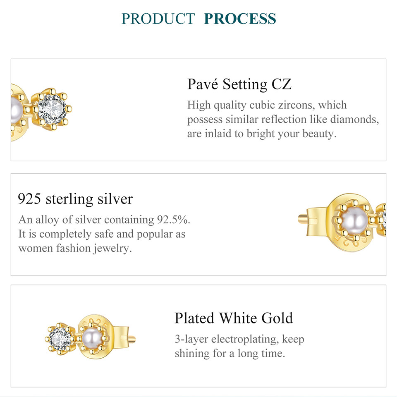The width and height of the screenshot is (397, 397).
Task: Click the "An alloy of silver containing 92.5%" line
Action: 104,219
